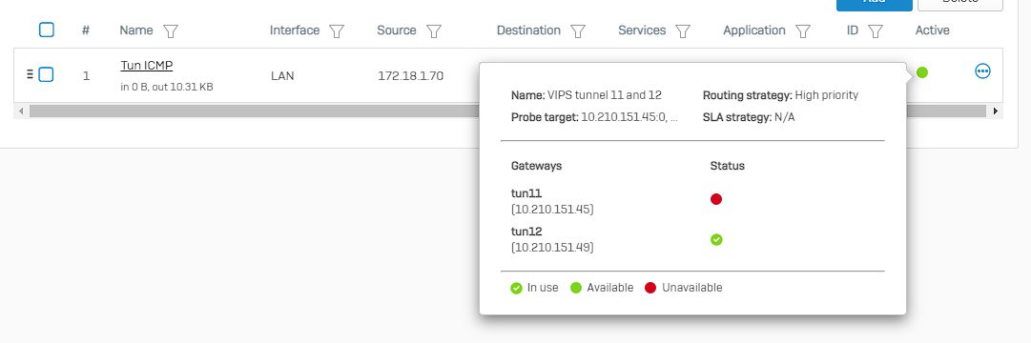
Task: Click the right arrow of horizontal scrollbar
Action: (996, 111)
